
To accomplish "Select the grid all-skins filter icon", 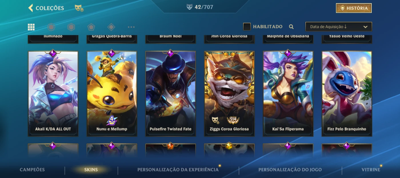I will [31, 27].
